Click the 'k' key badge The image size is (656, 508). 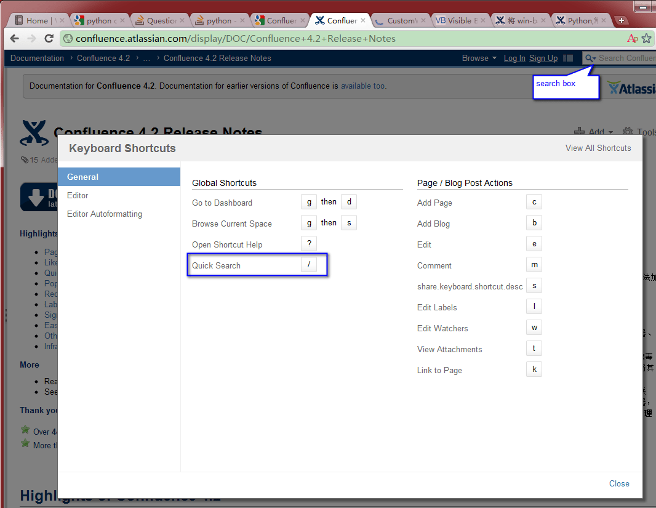tap(534, 369)
